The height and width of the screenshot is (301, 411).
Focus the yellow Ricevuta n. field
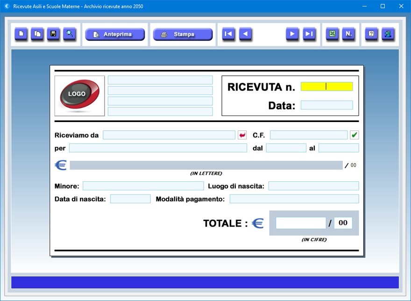326,86
